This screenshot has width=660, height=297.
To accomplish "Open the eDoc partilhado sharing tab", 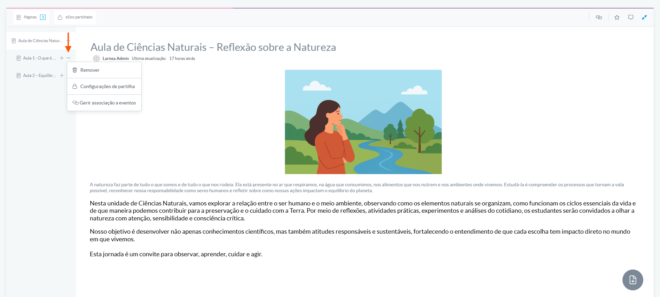I will pyautogui.click(x=75, y=17).
